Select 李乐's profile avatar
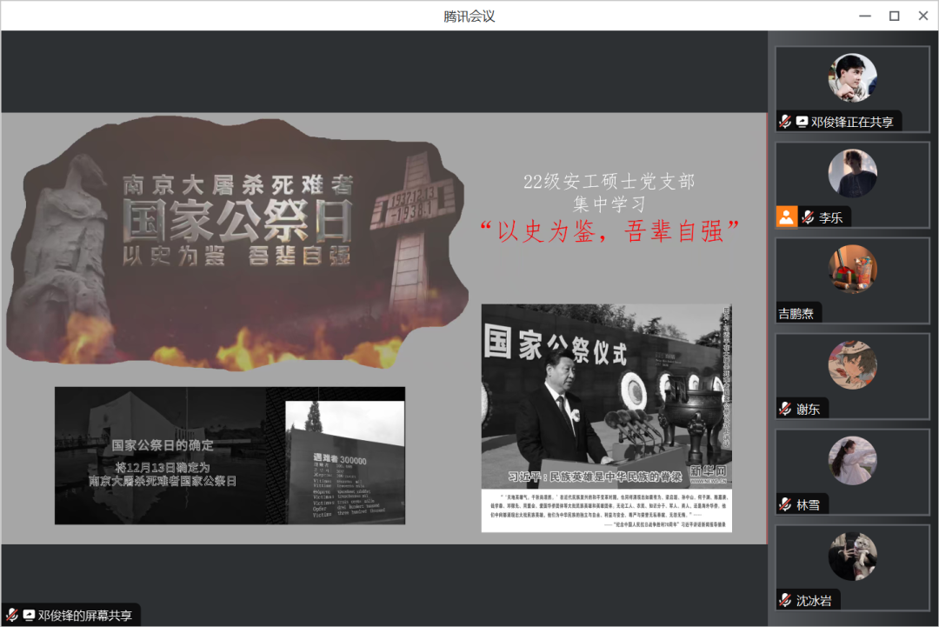Image resolution: width=939 pixels, height=627 pixels. [852, 173]
